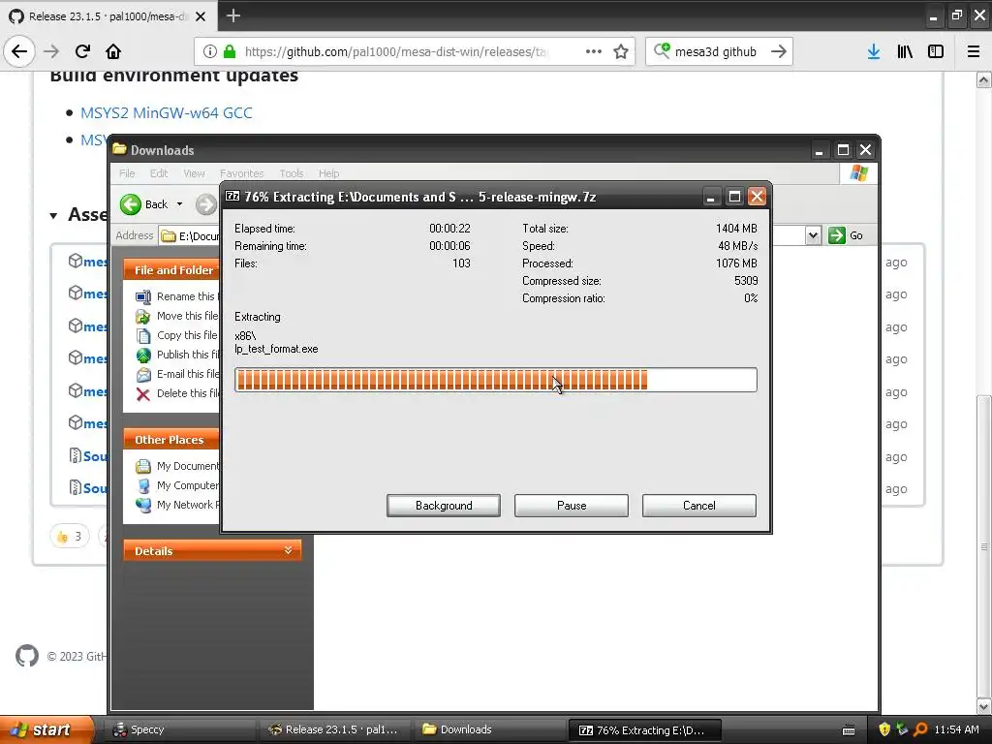
Task: Open the Tools menu in Downloads
Action: point(292,173)
